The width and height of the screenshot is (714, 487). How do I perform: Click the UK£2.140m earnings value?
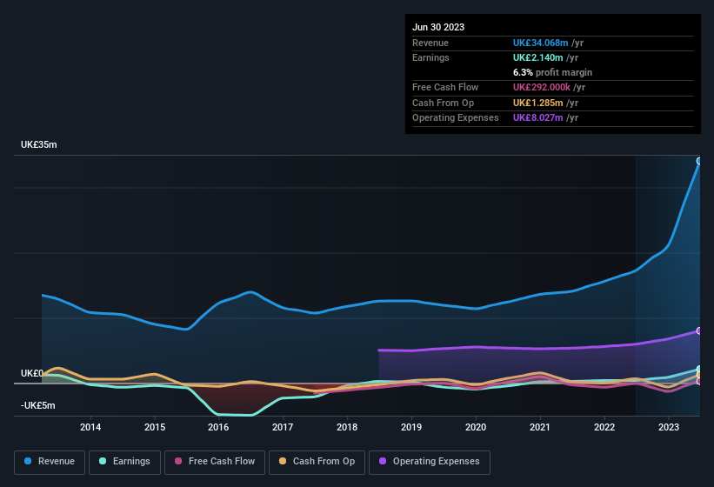tap(537, 57)
